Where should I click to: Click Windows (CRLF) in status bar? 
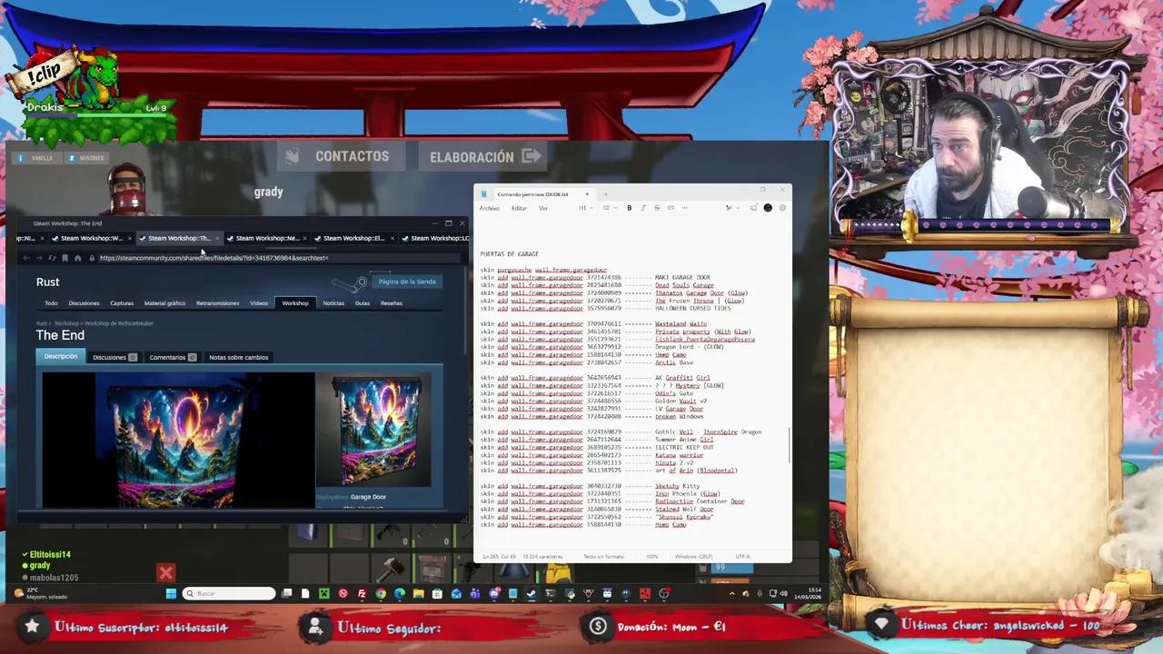[x=693, y=556]
